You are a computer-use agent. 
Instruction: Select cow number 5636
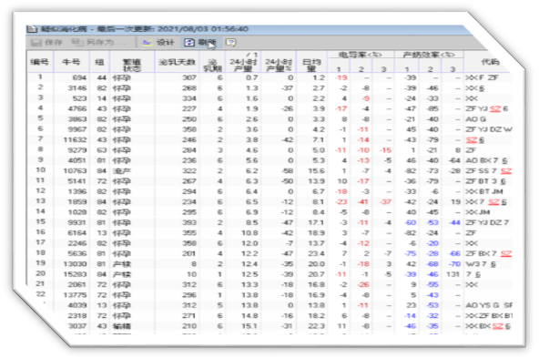(77, 253)
